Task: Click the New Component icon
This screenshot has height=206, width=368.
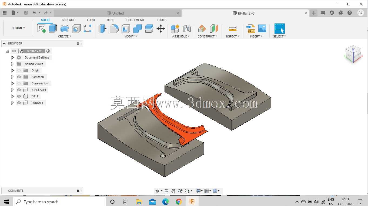Action: (175, 28)
